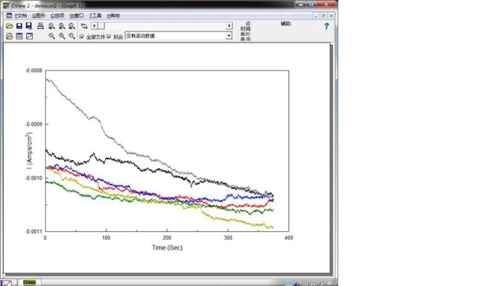500x286 pixels.
Task: Click the I (Amps/cm²) y-axis label
Action: (x=29, y=151)
